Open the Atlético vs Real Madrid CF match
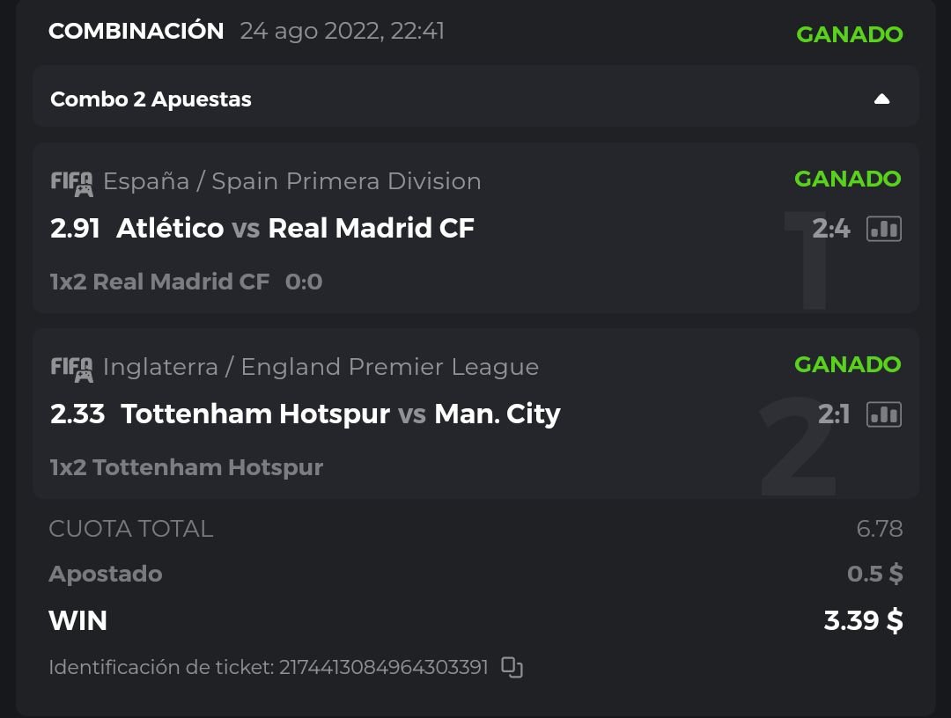The image size is (951, 718). pos(295,229)
